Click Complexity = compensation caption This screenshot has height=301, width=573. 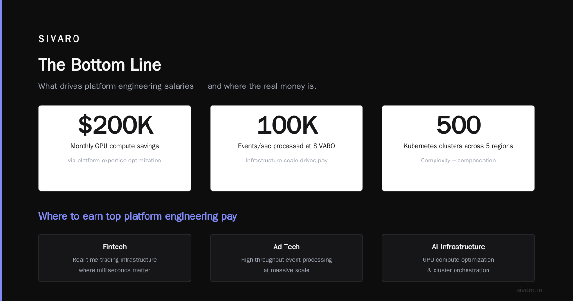458,161
